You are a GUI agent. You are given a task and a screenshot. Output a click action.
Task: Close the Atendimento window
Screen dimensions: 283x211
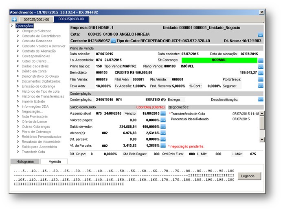click(x=261, y=12)
